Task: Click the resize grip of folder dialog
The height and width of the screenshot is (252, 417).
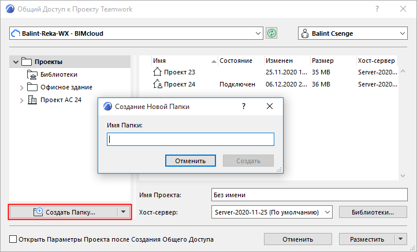Action: point(279,170)
